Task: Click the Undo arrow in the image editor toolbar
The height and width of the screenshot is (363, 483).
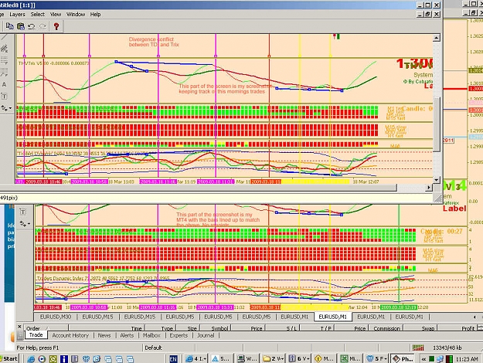Action: pos(32,26)
